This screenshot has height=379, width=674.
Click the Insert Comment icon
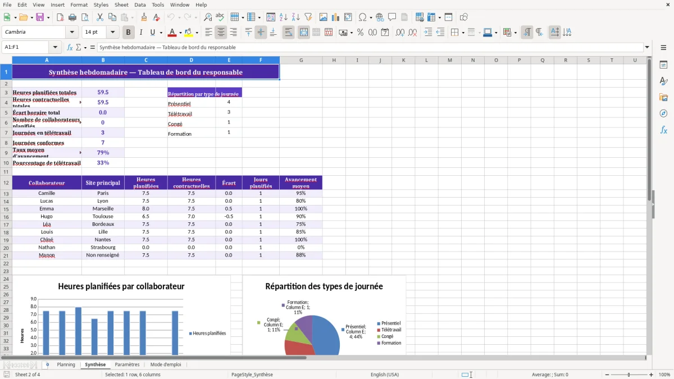click(x=393, y=17)
